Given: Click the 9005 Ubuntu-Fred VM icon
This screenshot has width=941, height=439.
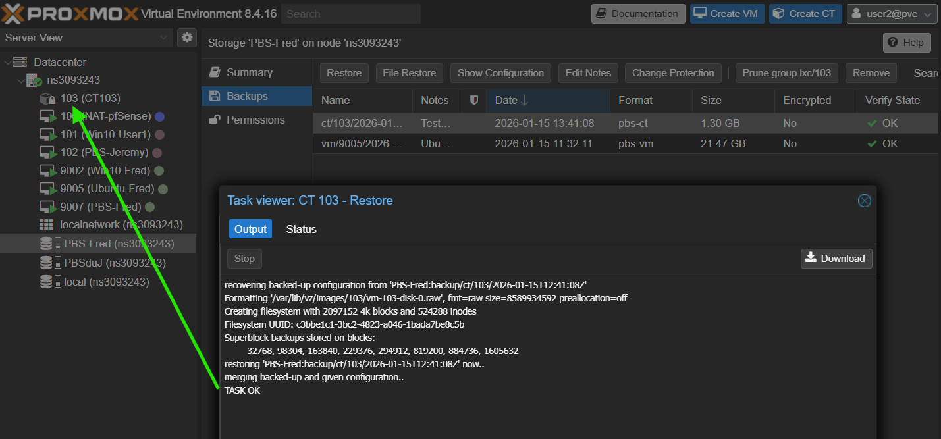Looking at the screenshot, I should pyautogui.click(x=48, y=189).
